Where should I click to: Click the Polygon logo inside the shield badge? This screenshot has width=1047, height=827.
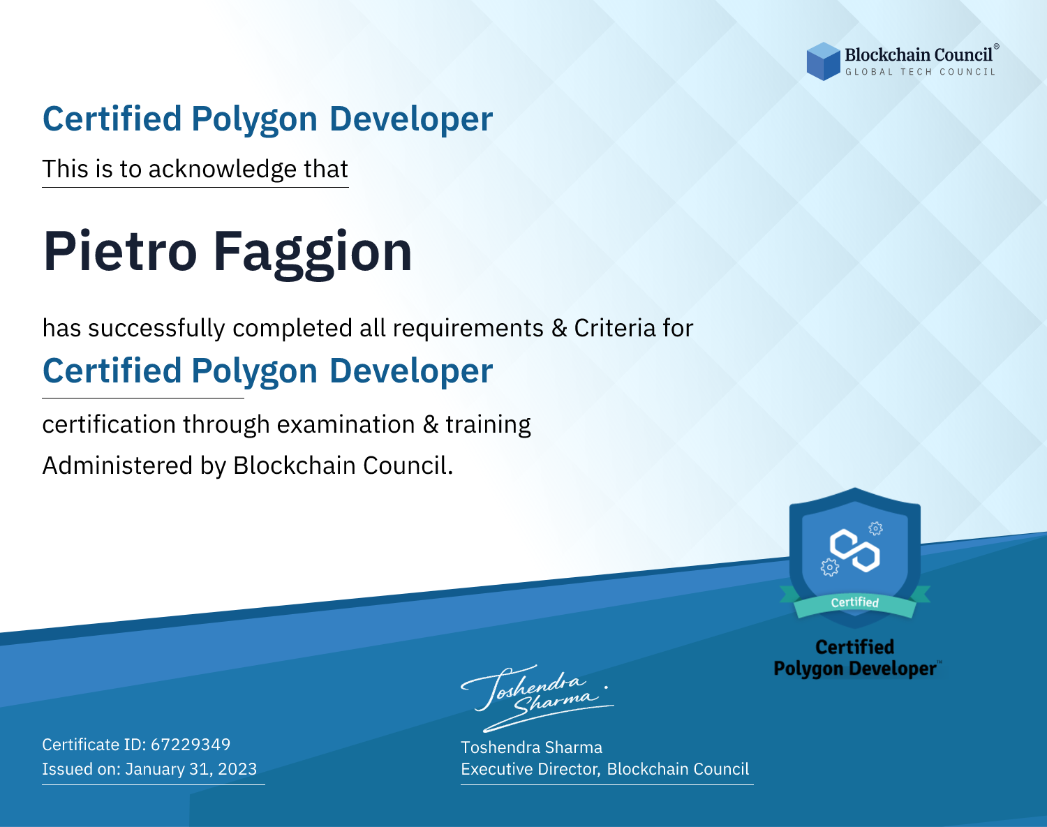point(855,551)
